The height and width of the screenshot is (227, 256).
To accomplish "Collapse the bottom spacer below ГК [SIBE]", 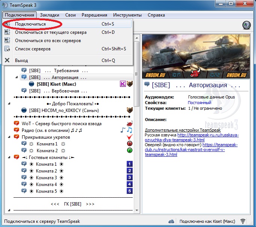I will click(9, 210).
